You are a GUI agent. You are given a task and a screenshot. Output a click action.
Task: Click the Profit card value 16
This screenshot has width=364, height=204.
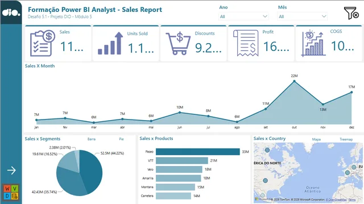(x=276, y=46)
